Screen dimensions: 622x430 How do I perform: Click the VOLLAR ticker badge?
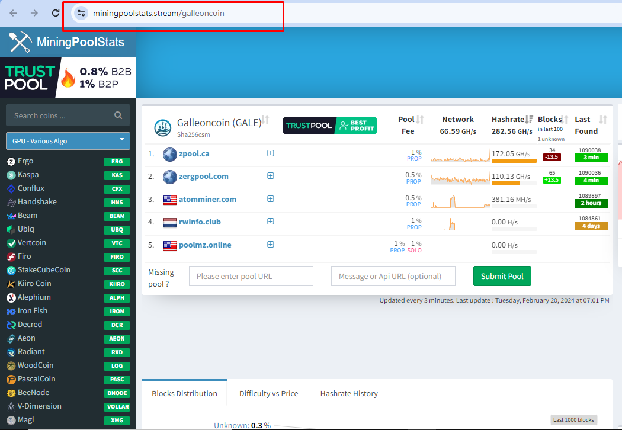coord(117,406)
